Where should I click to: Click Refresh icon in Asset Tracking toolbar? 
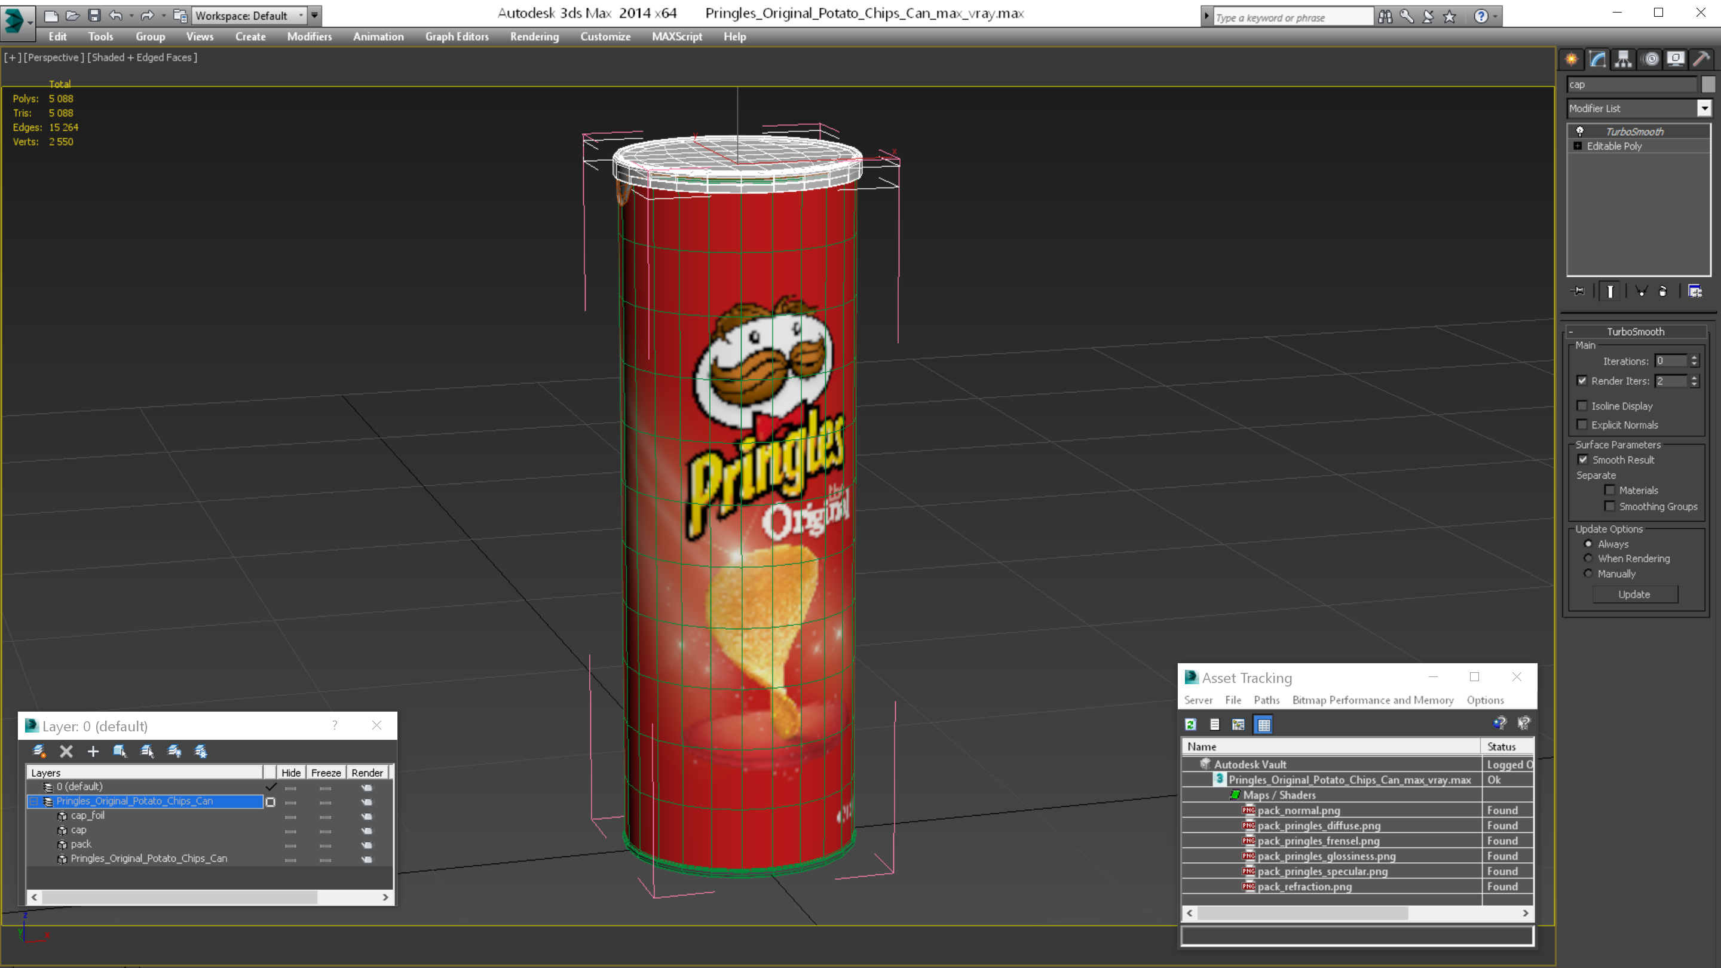[x=1190, y=724]
